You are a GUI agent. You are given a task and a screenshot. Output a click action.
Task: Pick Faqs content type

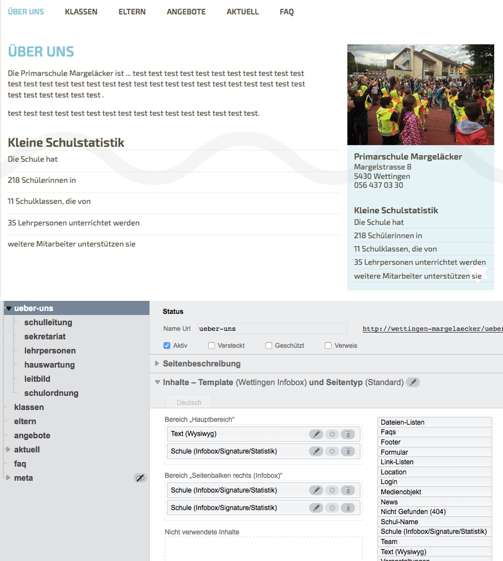[435, 432]
